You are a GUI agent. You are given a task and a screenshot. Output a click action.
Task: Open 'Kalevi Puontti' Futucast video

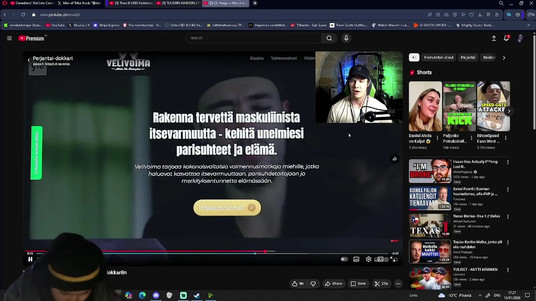point(430,198)
